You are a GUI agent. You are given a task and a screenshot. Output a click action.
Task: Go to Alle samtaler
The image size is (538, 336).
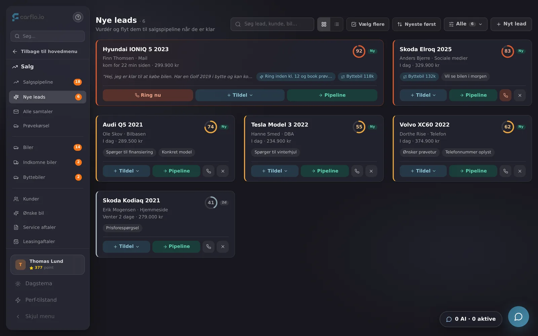[48, 112]
